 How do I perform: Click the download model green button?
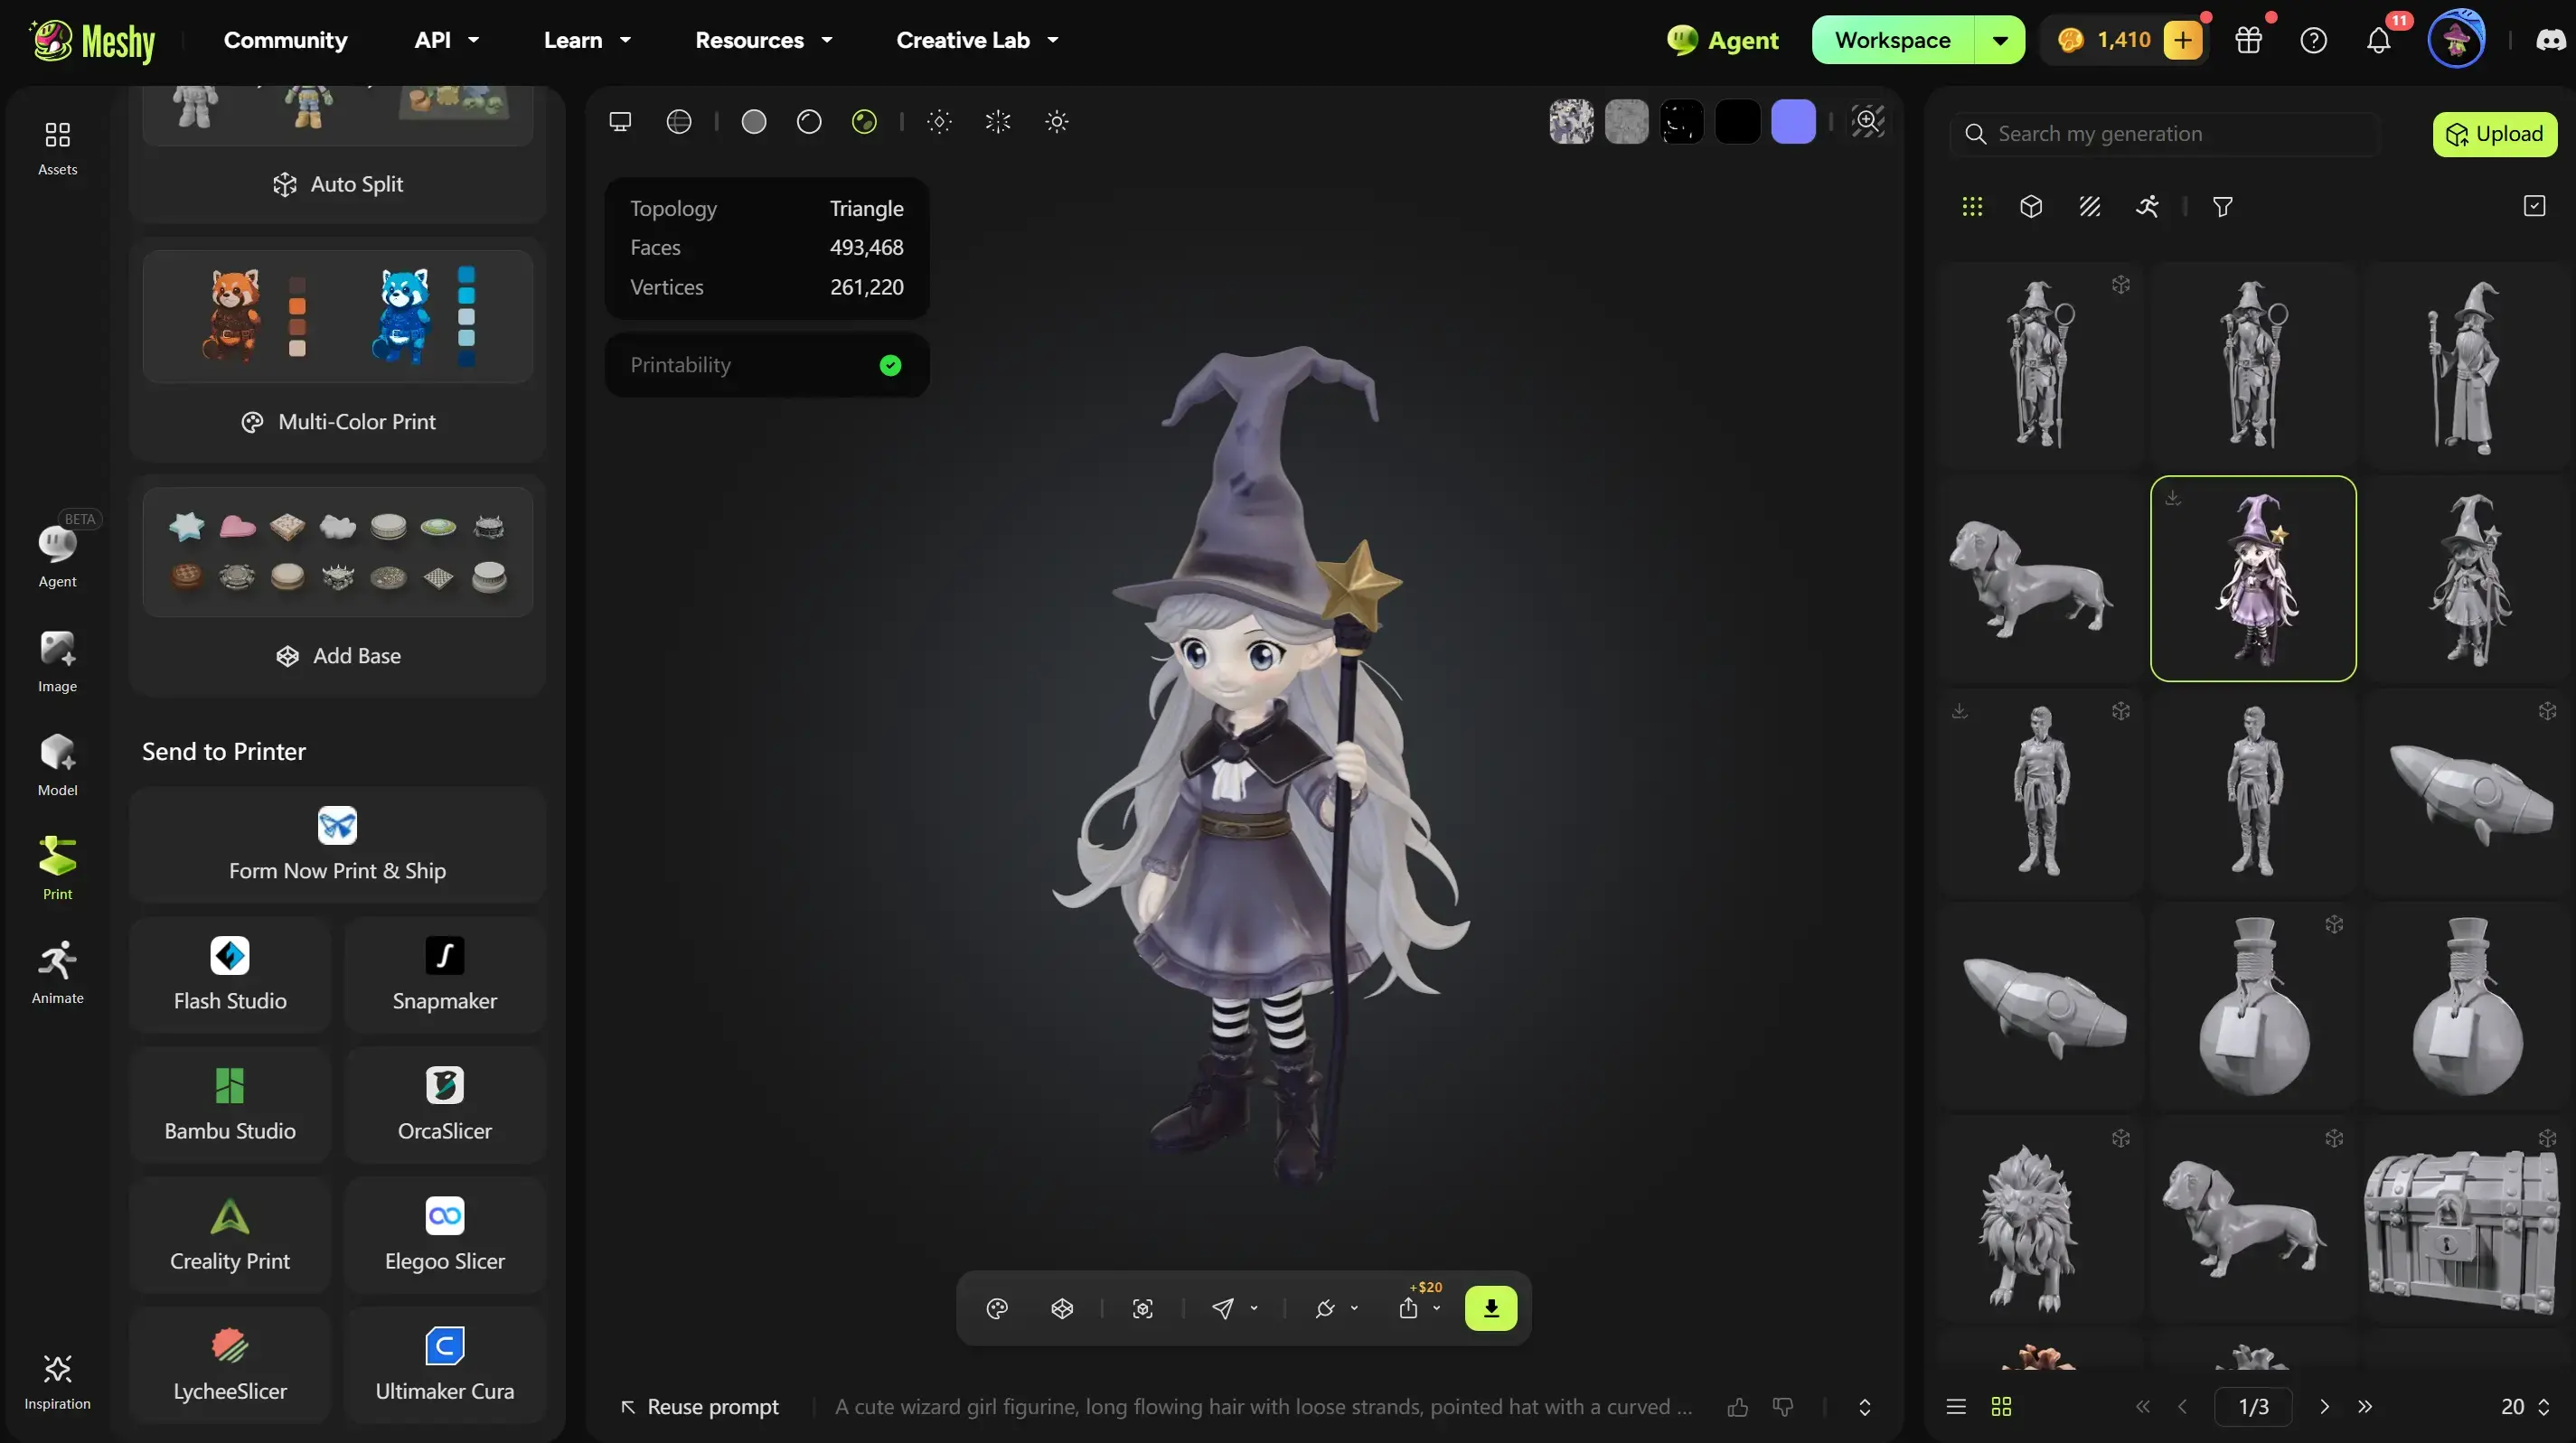1491,1308
